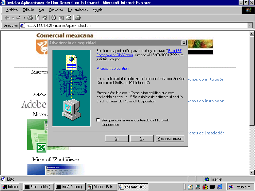The image size is (255, 191).
Task: Click the No button in security dialog
Action: pos(142,139)
